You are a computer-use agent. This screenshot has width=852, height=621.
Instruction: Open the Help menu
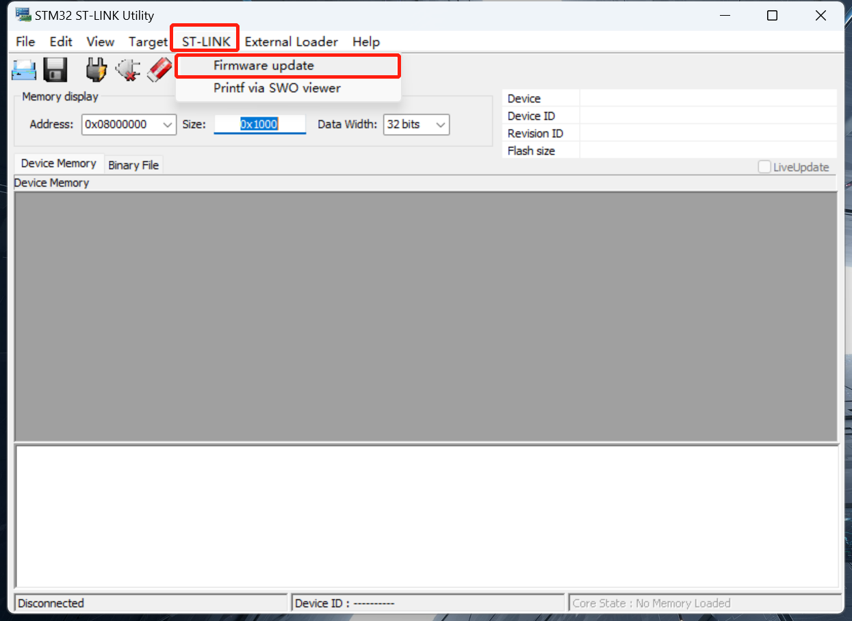click(x=366, y=42)
